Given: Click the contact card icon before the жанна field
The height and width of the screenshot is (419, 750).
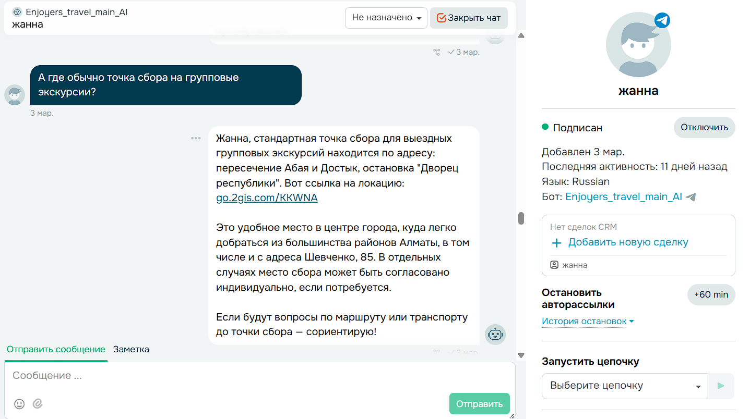Looking at the screenshot, I should 554,265.
